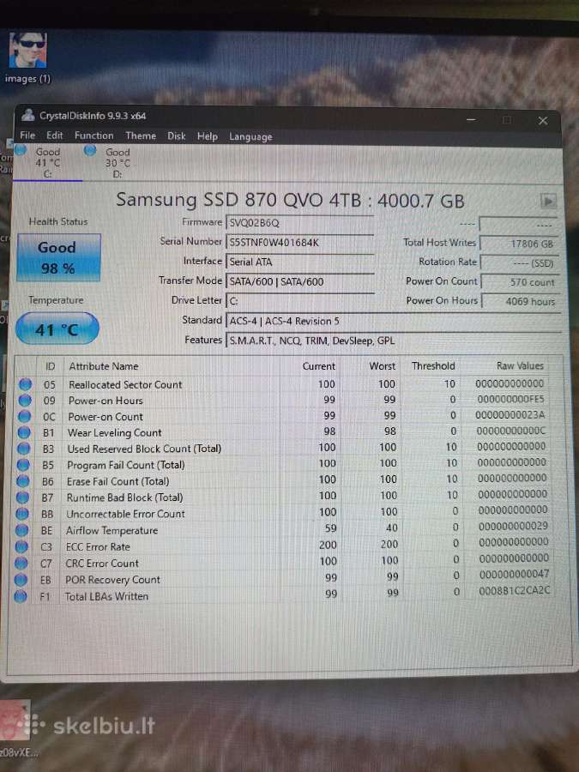Click the status icon for Runtime Bad Block

tap(22, 498)
